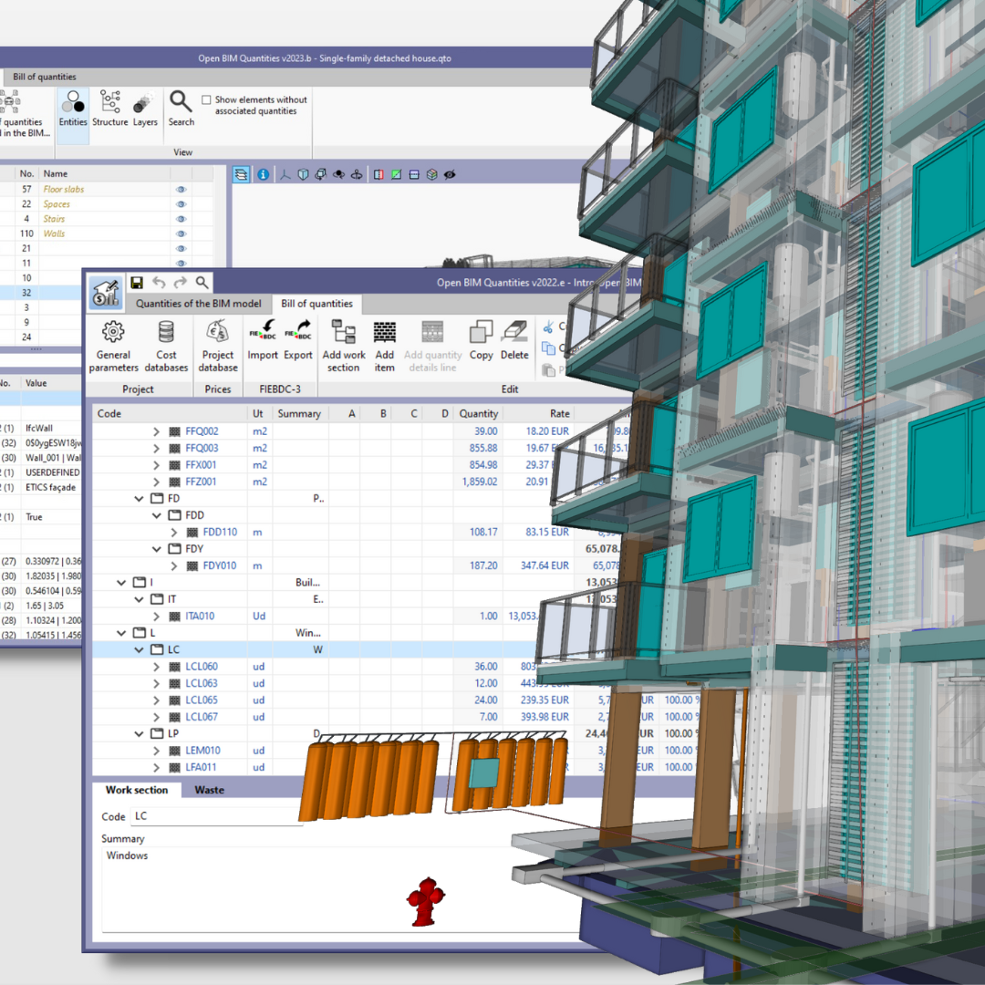Click the Project database icon

click(x=218, y=346)
